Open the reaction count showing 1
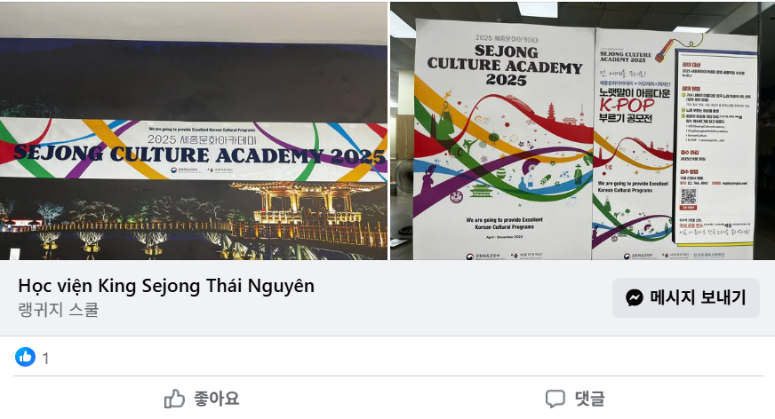This screenshot has height=419, width=775. coord(45,359)
